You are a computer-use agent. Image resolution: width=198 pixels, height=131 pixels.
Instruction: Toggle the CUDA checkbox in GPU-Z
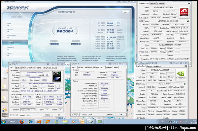(x=160, y=59)
